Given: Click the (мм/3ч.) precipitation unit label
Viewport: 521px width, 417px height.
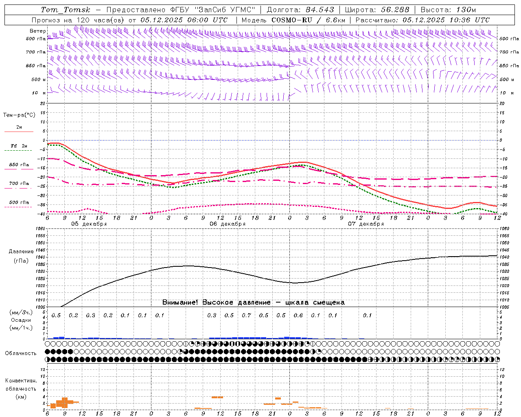Looking at the screenshot, I should tap(21, 313).
